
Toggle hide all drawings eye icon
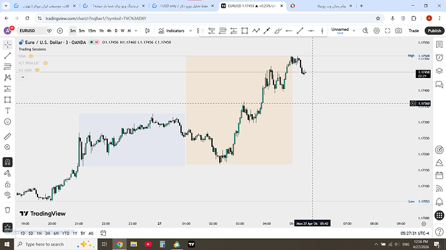coord(8,195)
